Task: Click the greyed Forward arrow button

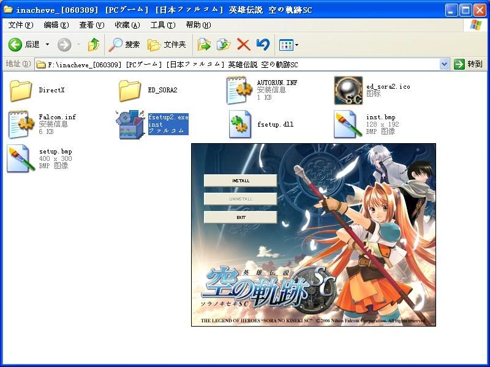Action: click(x=64, y=45)
